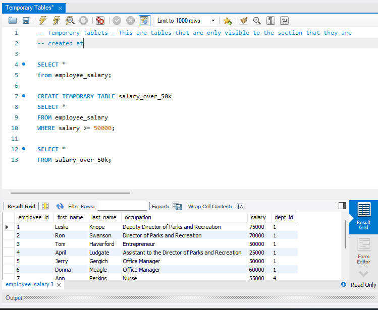Image resolution: width=378 pixels, height=310 pixels.
Task: Run EXPLAIN on the current statement
Action: [x=70, y=21]
